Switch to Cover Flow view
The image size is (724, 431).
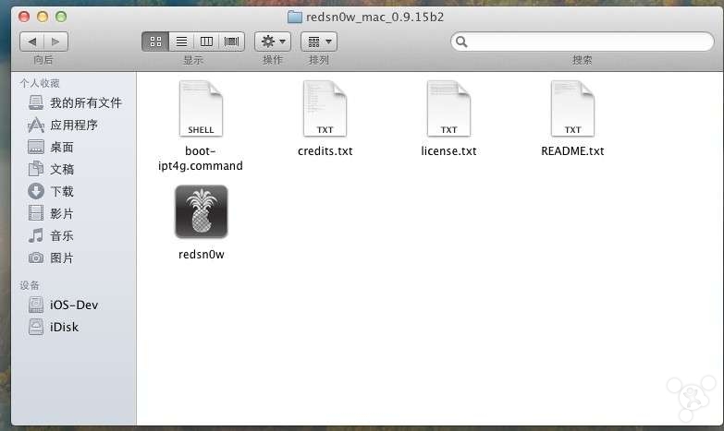point(232,42)
